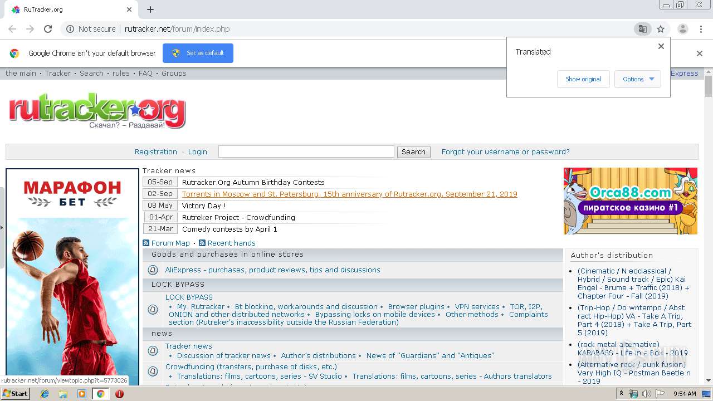This screenshot has width=713, height=401.
Task: Open the media player taskbar icon
Action: (x=82, y=394)
